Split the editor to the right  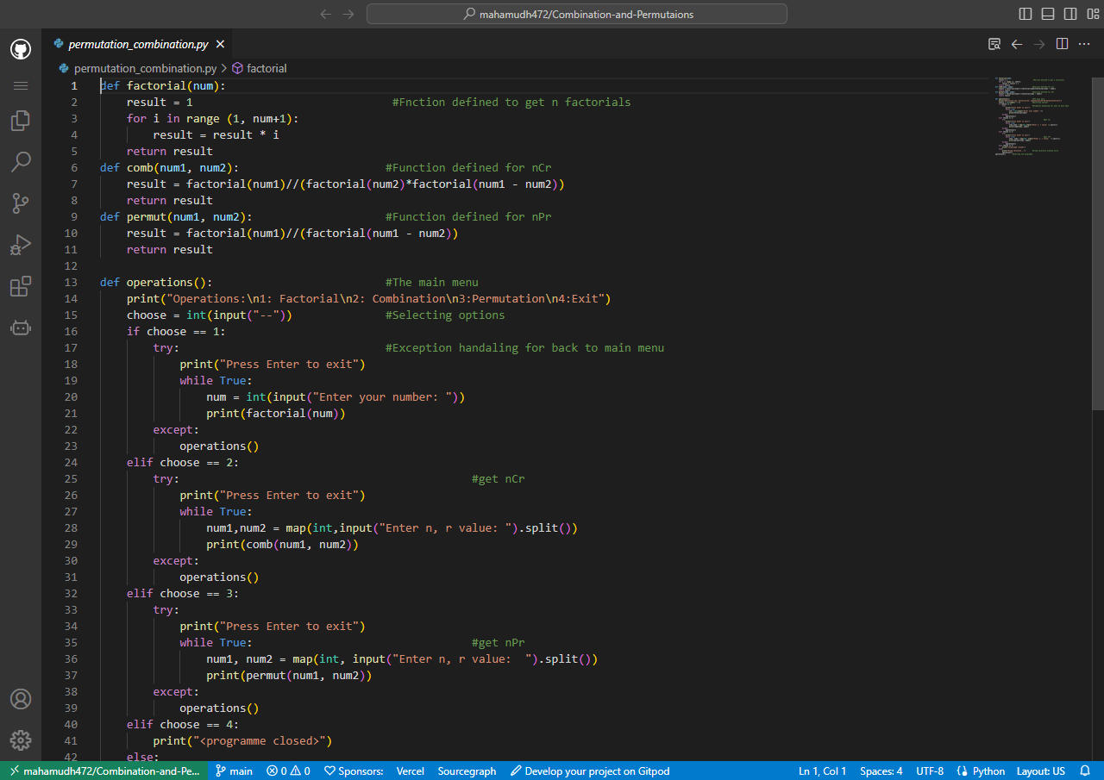(x=1062, y=44)
